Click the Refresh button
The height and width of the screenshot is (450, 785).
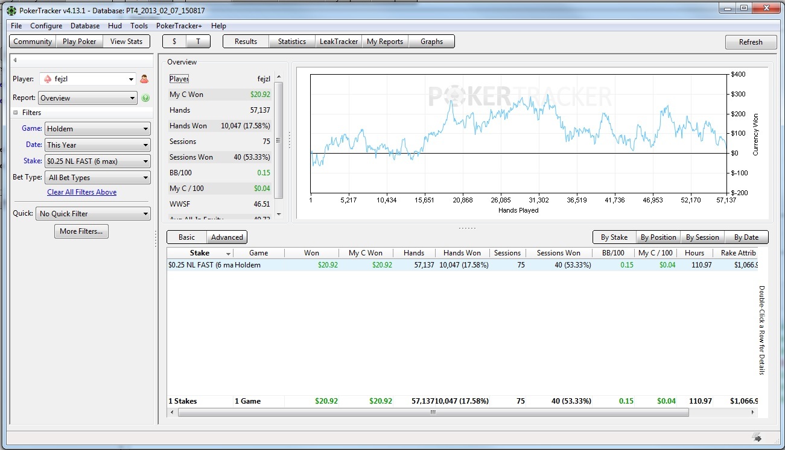click(x=751, y=42)
